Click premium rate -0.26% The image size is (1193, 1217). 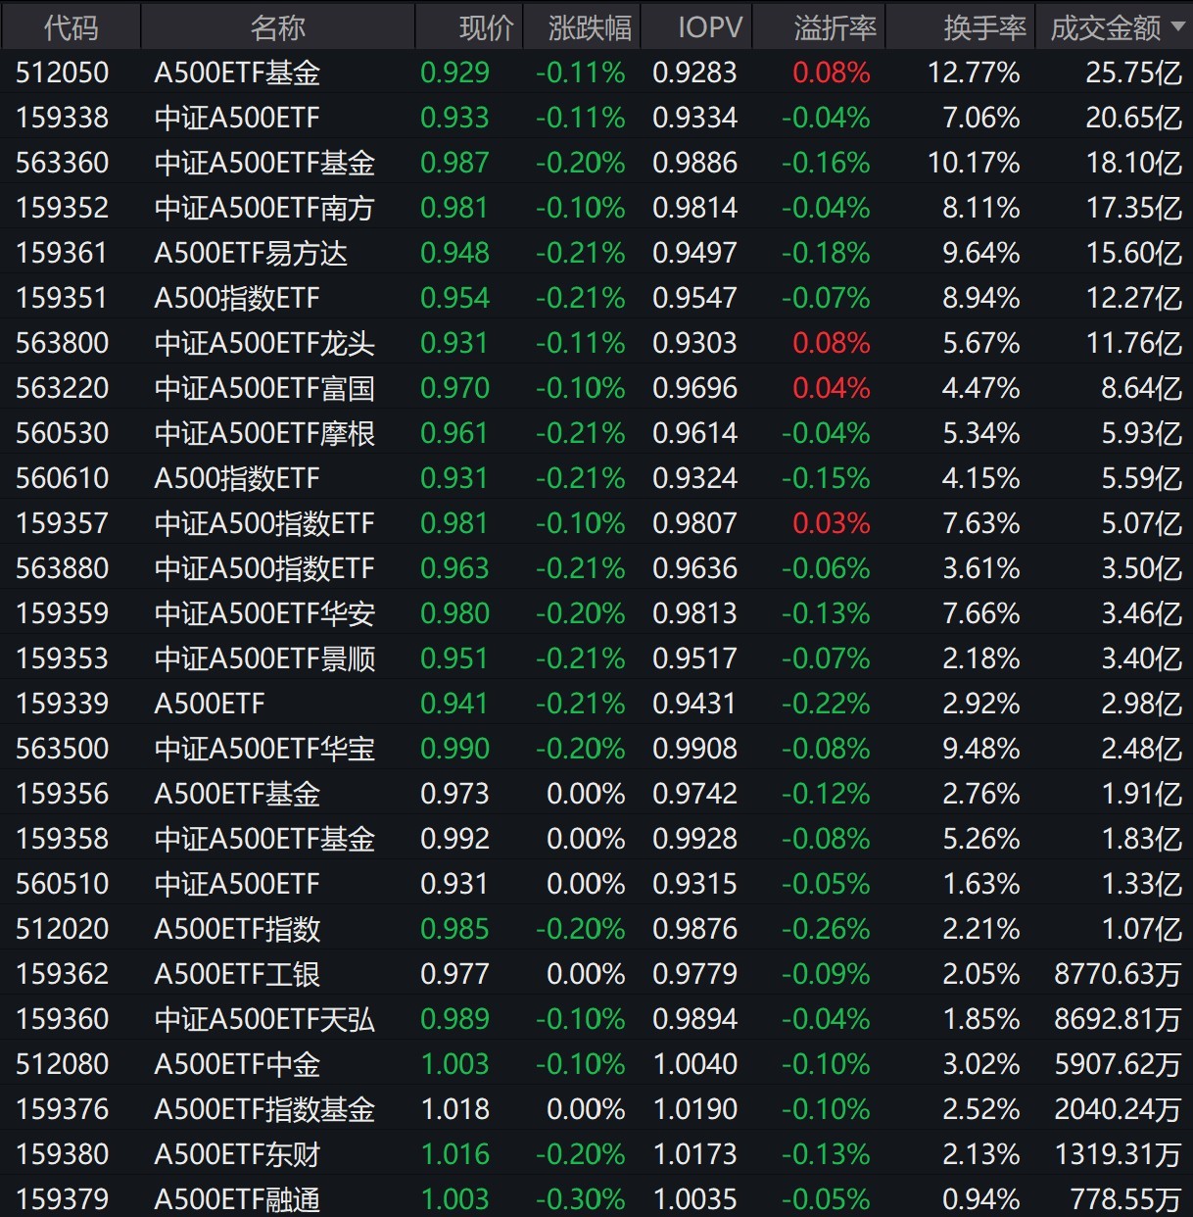tap(826, 929)
